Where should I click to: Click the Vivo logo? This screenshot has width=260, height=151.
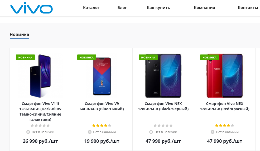click(31, 8)
